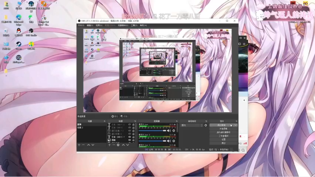Click the 滤镜 filters button above the docks
Screen dimensions: 315x177
pyautogui.click(x=124, y=116)
